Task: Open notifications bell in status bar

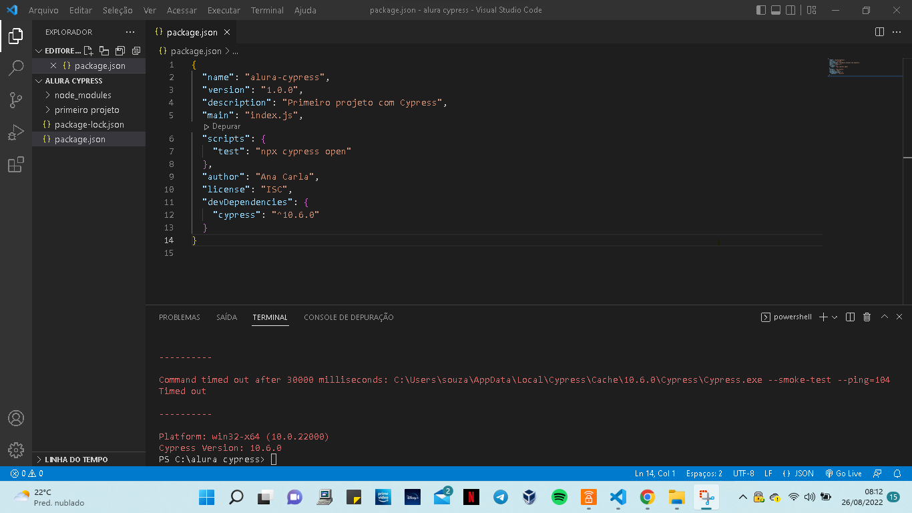Action: 897,474
